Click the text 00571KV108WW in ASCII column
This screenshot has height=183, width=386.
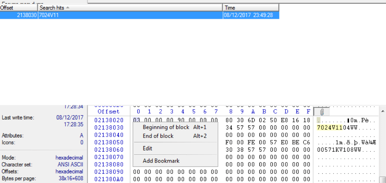[339, 150]
